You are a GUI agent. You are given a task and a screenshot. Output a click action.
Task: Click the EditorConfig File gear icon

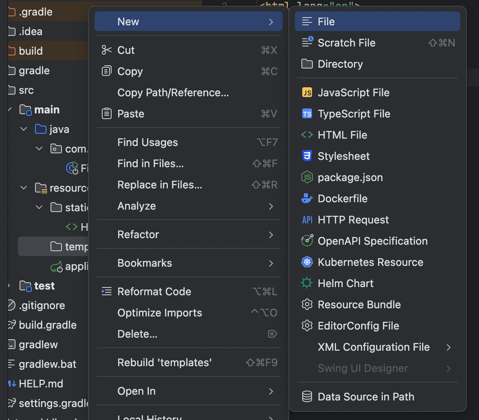307,326
